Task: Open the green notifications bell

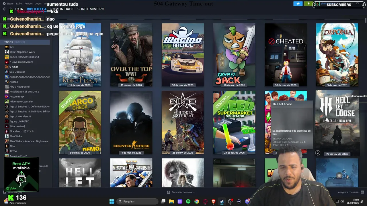Action: 309,4
